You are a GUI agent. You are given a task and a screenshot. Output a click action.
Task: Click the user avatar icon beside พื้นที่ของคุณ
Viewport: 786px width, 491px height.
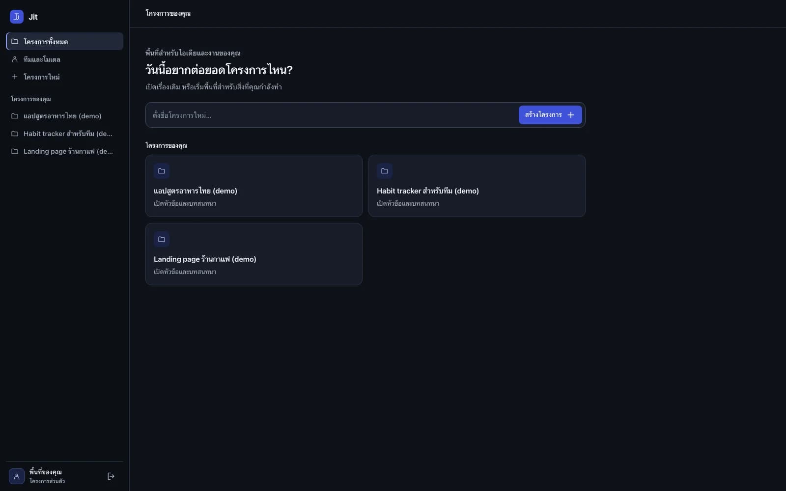click(x=17, y=476)
